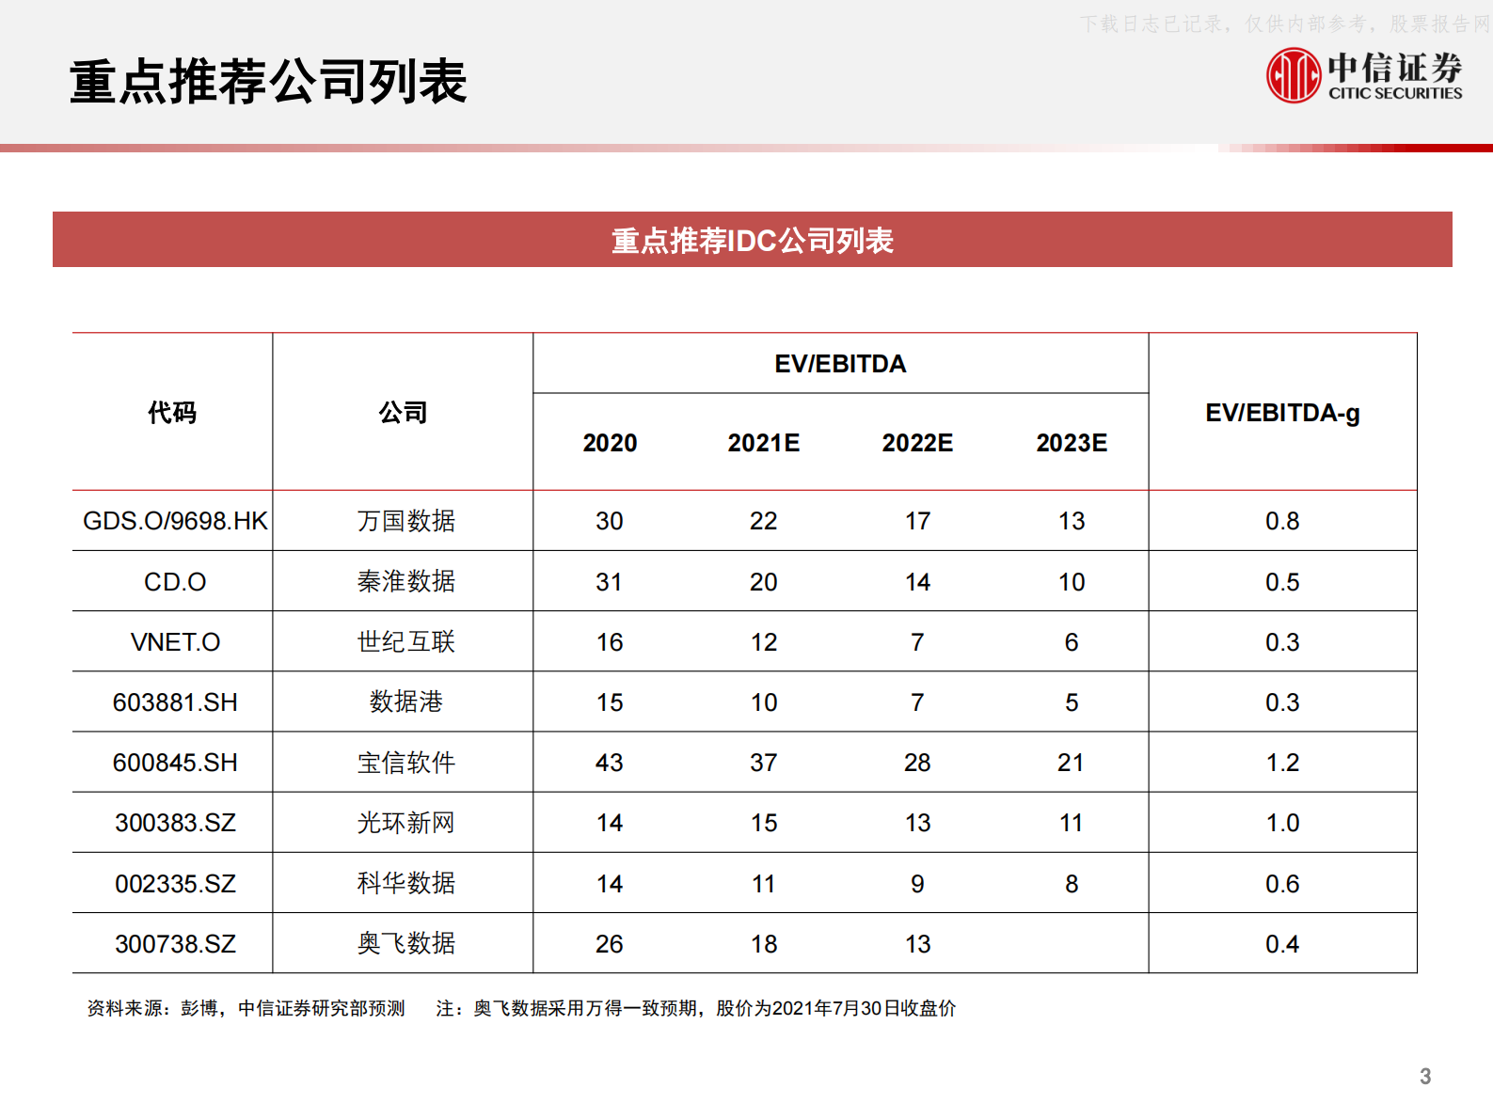Select company name 数据港
This screenshot has width=1493, height=1119.
405,701
